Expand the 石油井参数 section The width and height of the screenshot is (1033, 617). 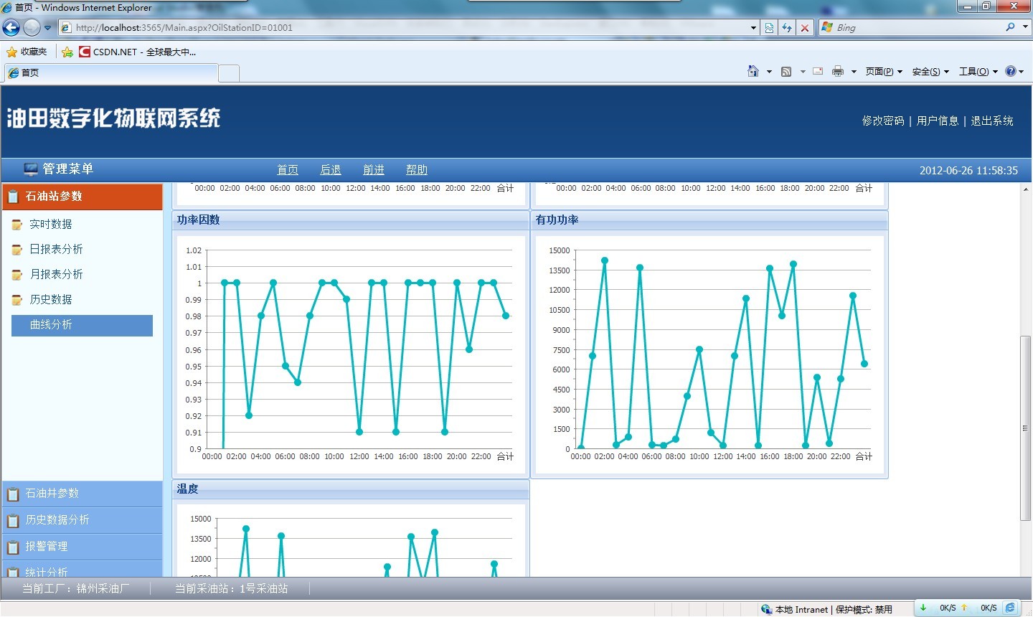[x=82, y=494]
